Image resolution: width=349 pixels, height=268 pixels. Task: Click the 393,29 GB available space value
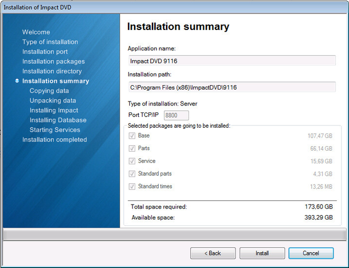click(x=318, y=217)
